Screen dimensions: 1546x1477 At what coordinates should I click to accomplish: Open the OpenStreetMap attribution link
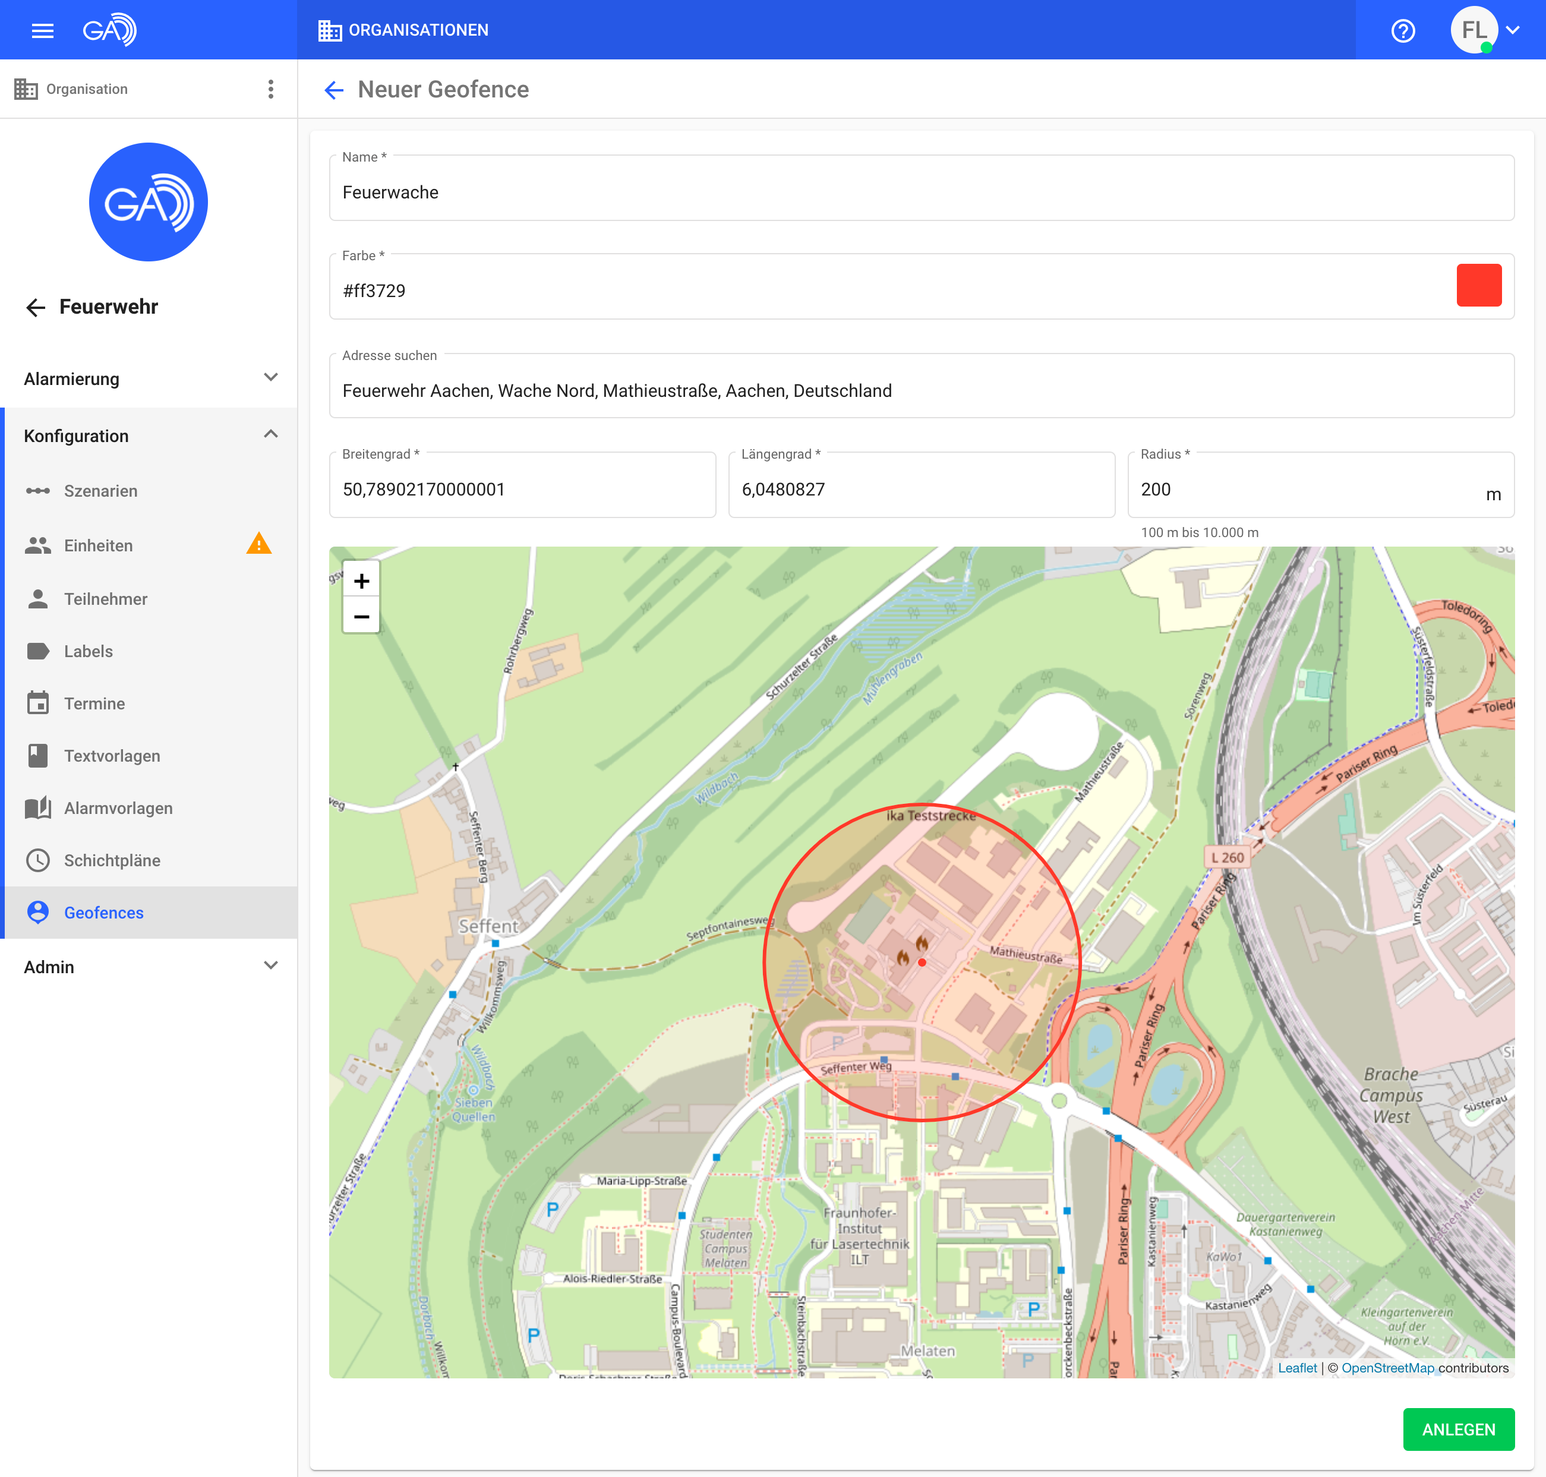pyautogui.click(x=1387, y=1368)
